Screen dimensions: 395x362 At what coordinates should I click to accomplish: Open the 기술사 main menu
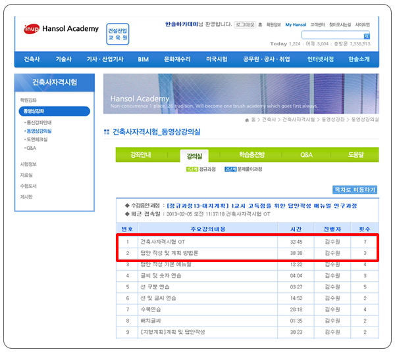pos(64,59)
